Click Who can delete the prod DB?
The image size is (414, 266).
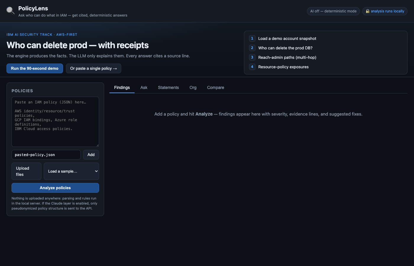285,48
